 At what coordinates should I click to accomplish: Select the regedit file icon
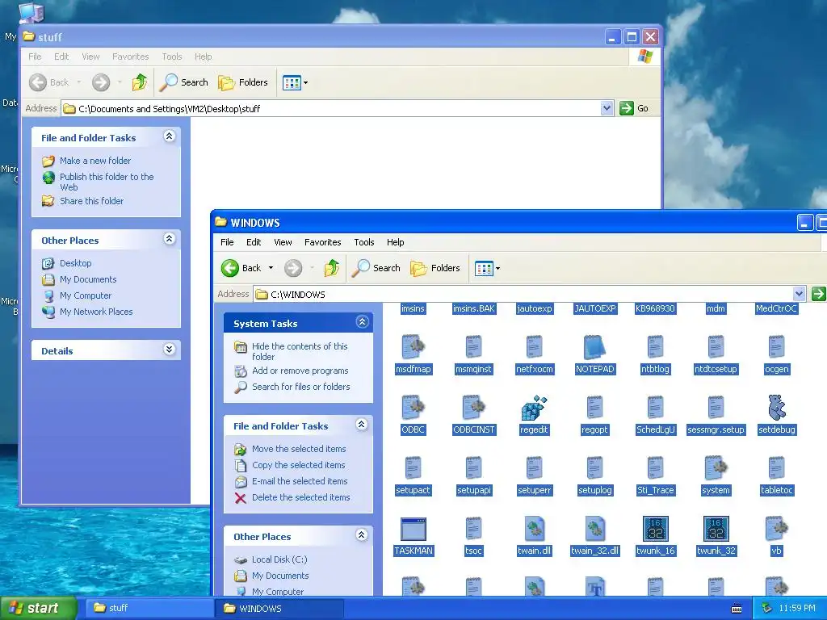[535, 408]
